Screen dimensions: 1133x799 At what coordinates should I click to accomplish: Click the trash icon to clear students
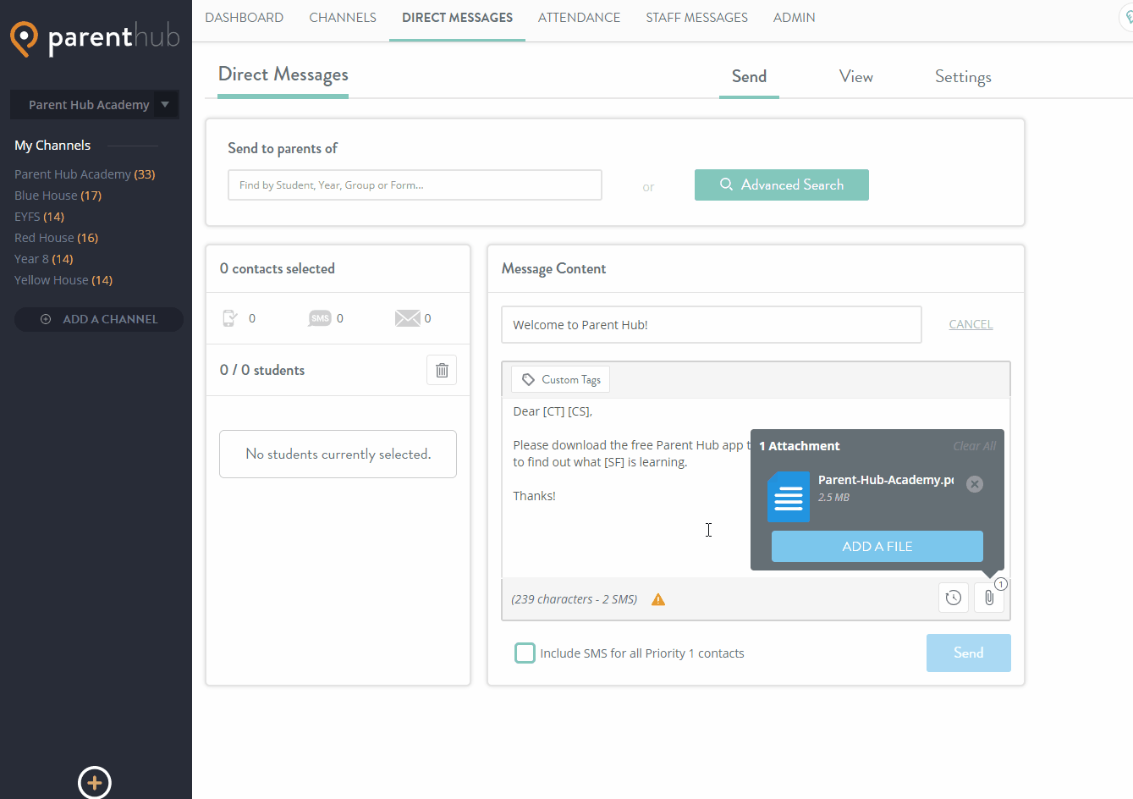click(x=442, y=370)
